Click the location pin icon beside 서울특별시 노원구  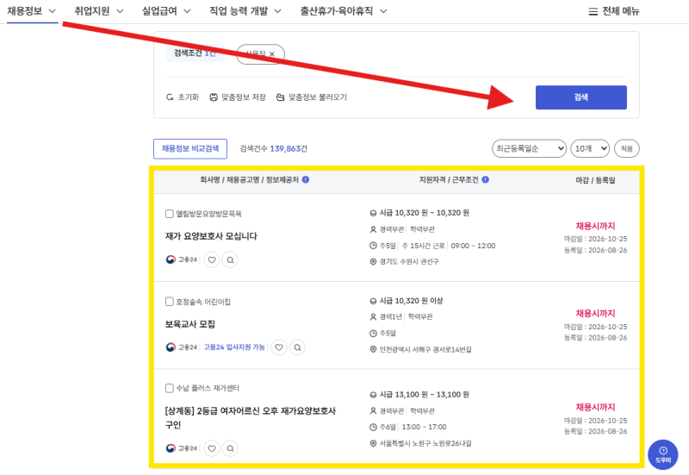(x=373, y=443)
